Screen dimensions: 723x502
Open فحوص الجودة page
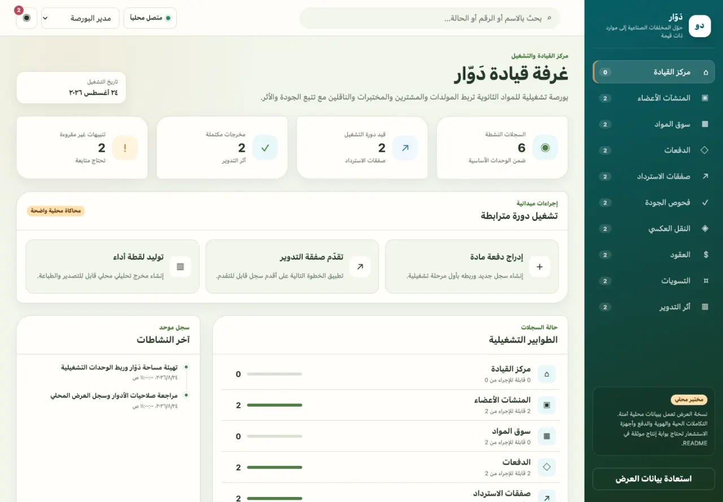[x=654, y=202]
